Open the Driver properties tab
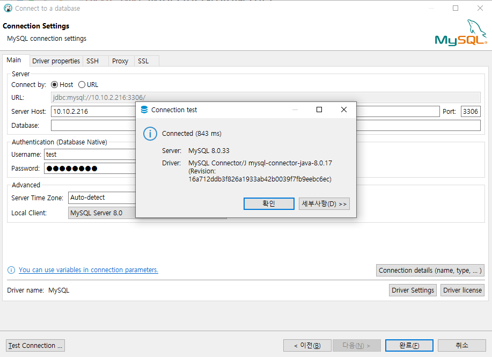 click(x=56, y=61)
